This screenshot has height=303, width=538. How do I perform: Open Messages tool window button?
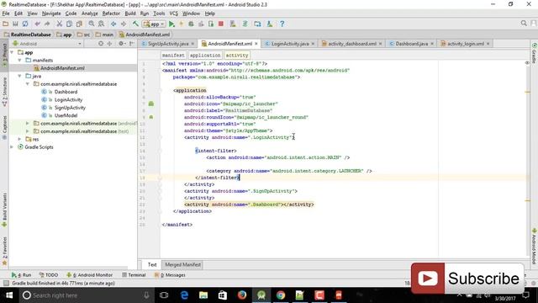pyautogui.click(x=170, y=275)
